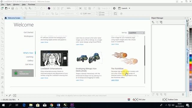The image size is (192, 108).
Task: Open the Options gear icon
Action: (114, 8)
